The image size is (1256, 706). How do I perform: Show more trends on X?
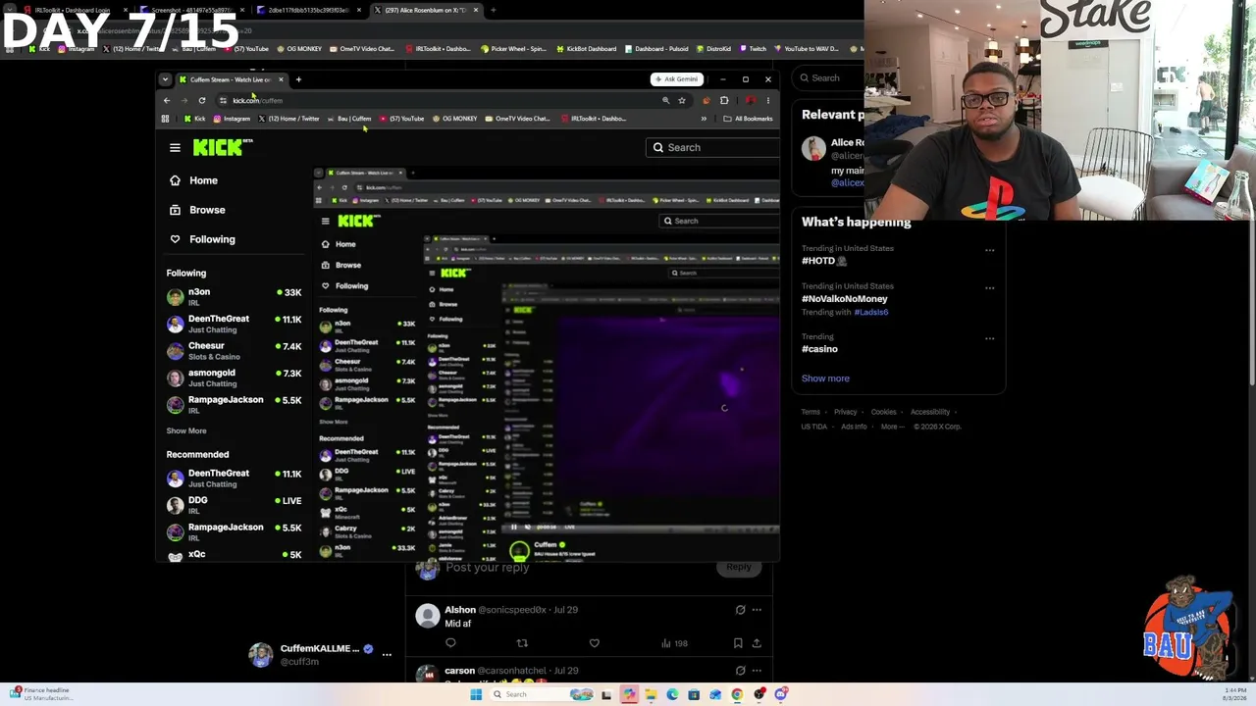(825, 378)
